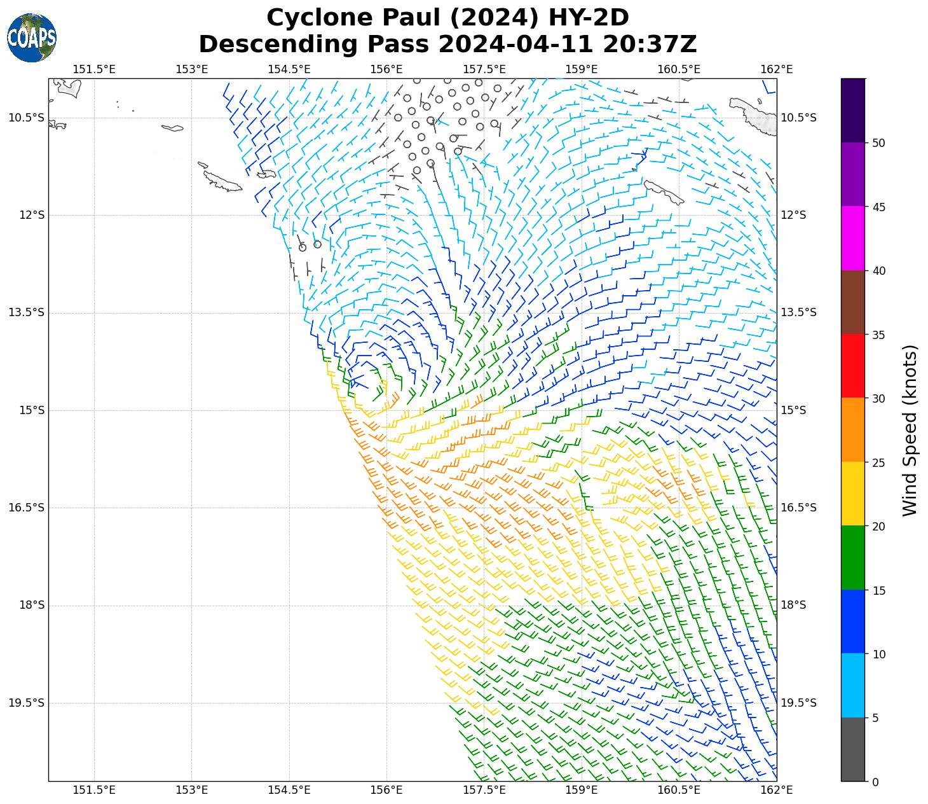Click the 19.5°S label on the right axis
The height and width of the screenshot is (804, 928).
799,703
